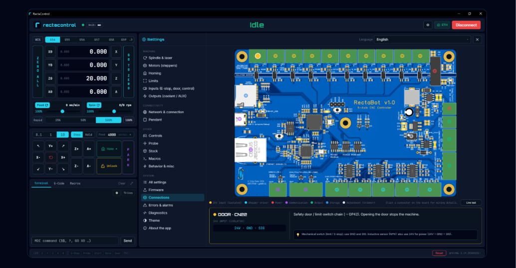Jog diagonally down-right with arrow button

63,169
